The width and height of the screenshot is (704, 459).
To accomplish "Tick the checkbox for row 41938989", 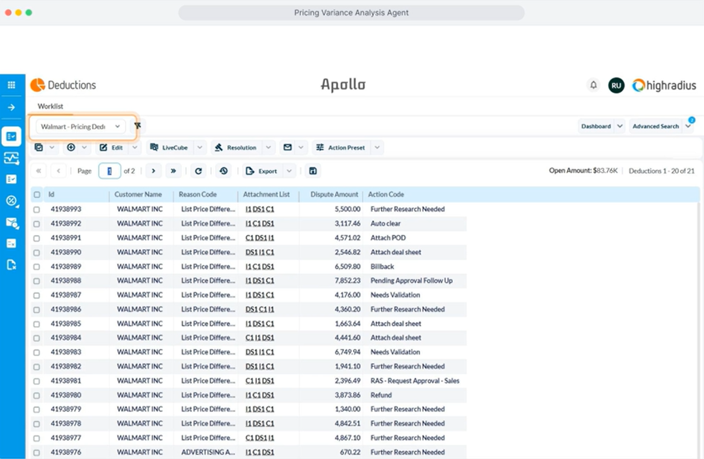I will pos(37,267).
